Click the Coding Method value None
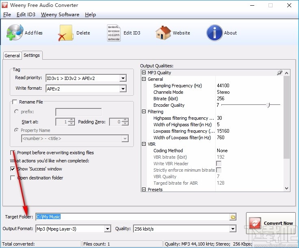Screen dimensions: 299x248 [x=222, y=151]
